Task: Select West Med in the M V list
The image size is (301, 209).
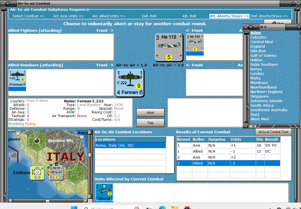Action: [259, 119]
